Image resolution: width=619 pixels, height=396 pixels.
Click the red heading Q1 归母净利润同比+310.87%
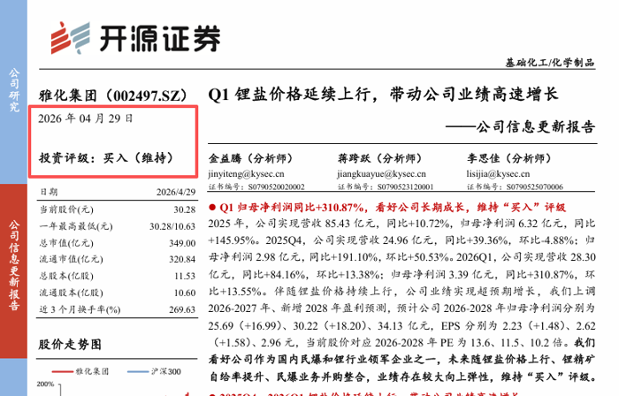(292, 207)
